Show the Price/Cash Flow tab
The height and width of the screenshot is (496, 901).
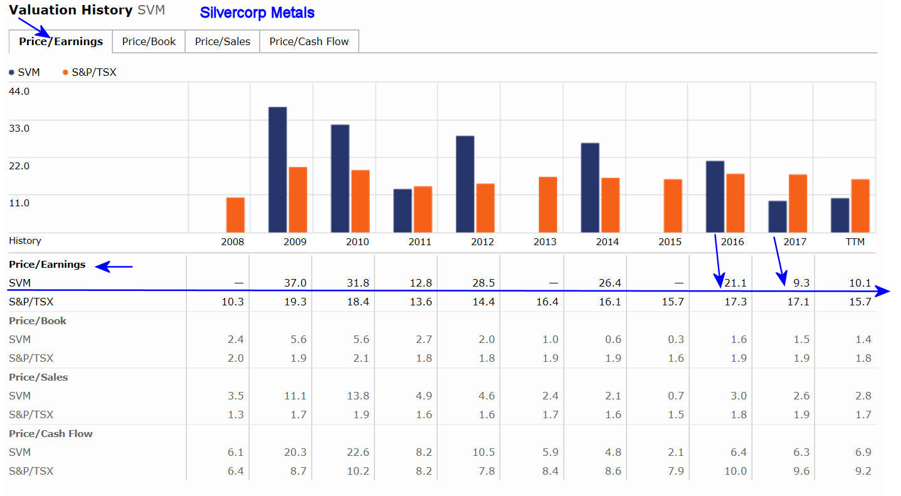pos(309,41)
